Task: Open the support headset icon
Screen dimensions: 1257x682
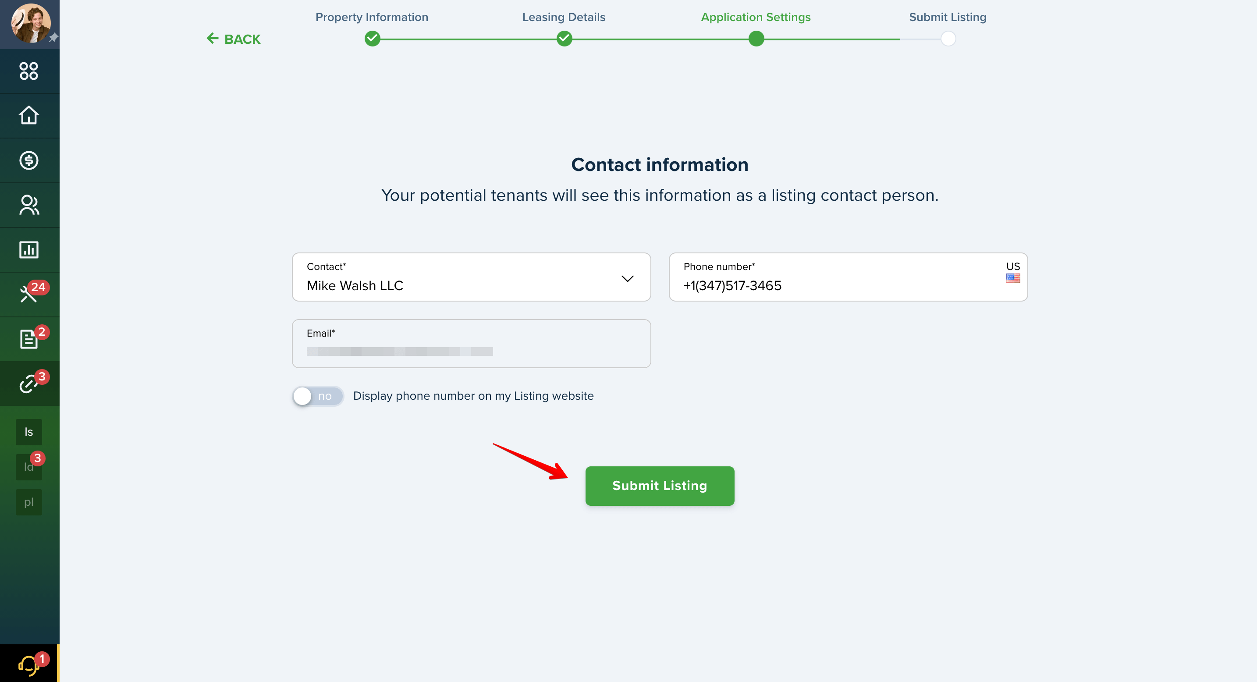Action: click(x=29, y=664)
